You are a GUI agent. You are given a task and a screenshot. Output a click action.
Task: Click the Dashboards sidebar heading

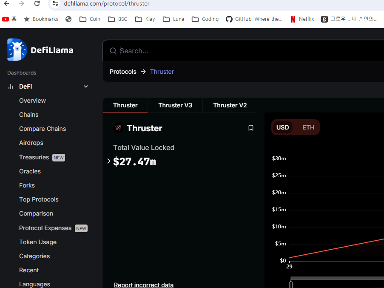pos(22,73)
